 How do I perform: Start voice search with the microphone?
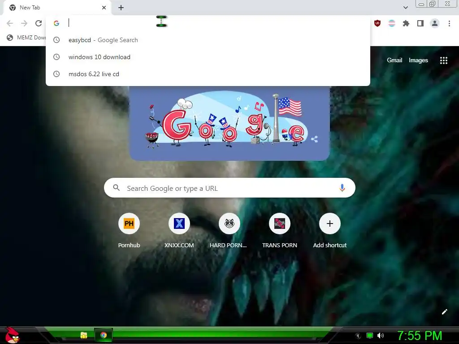pyautogui.click(x=342, y=188)
